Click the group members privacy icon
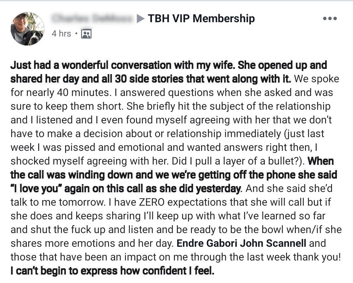 pos(86,34)
